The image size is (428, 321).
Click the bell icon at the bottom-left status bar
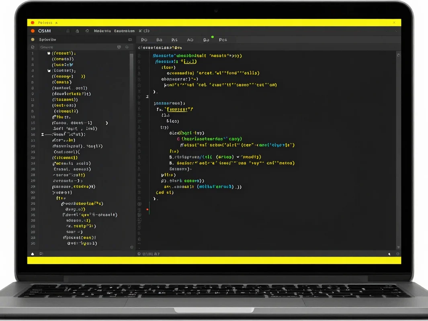pyautogui.click(x=33, y=254)
